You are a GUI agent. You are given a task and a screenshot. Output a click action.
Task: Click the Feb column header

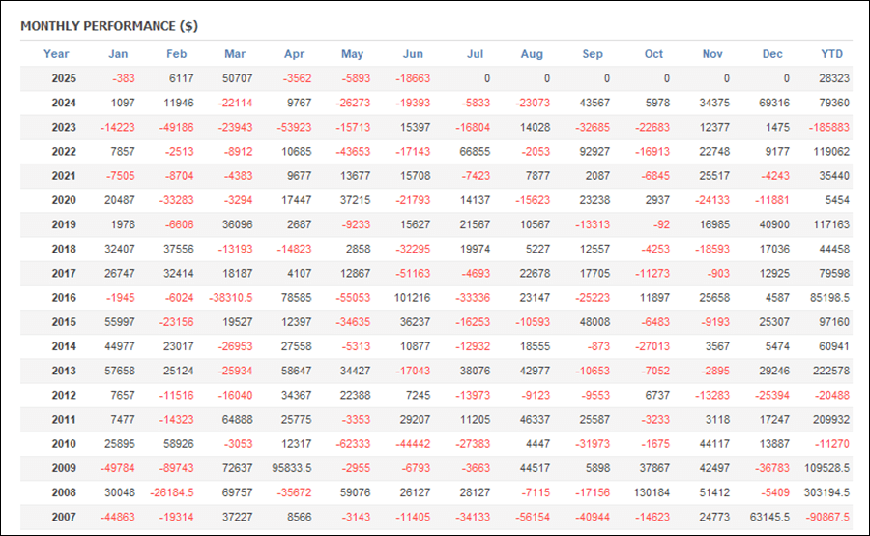[177, 54]
